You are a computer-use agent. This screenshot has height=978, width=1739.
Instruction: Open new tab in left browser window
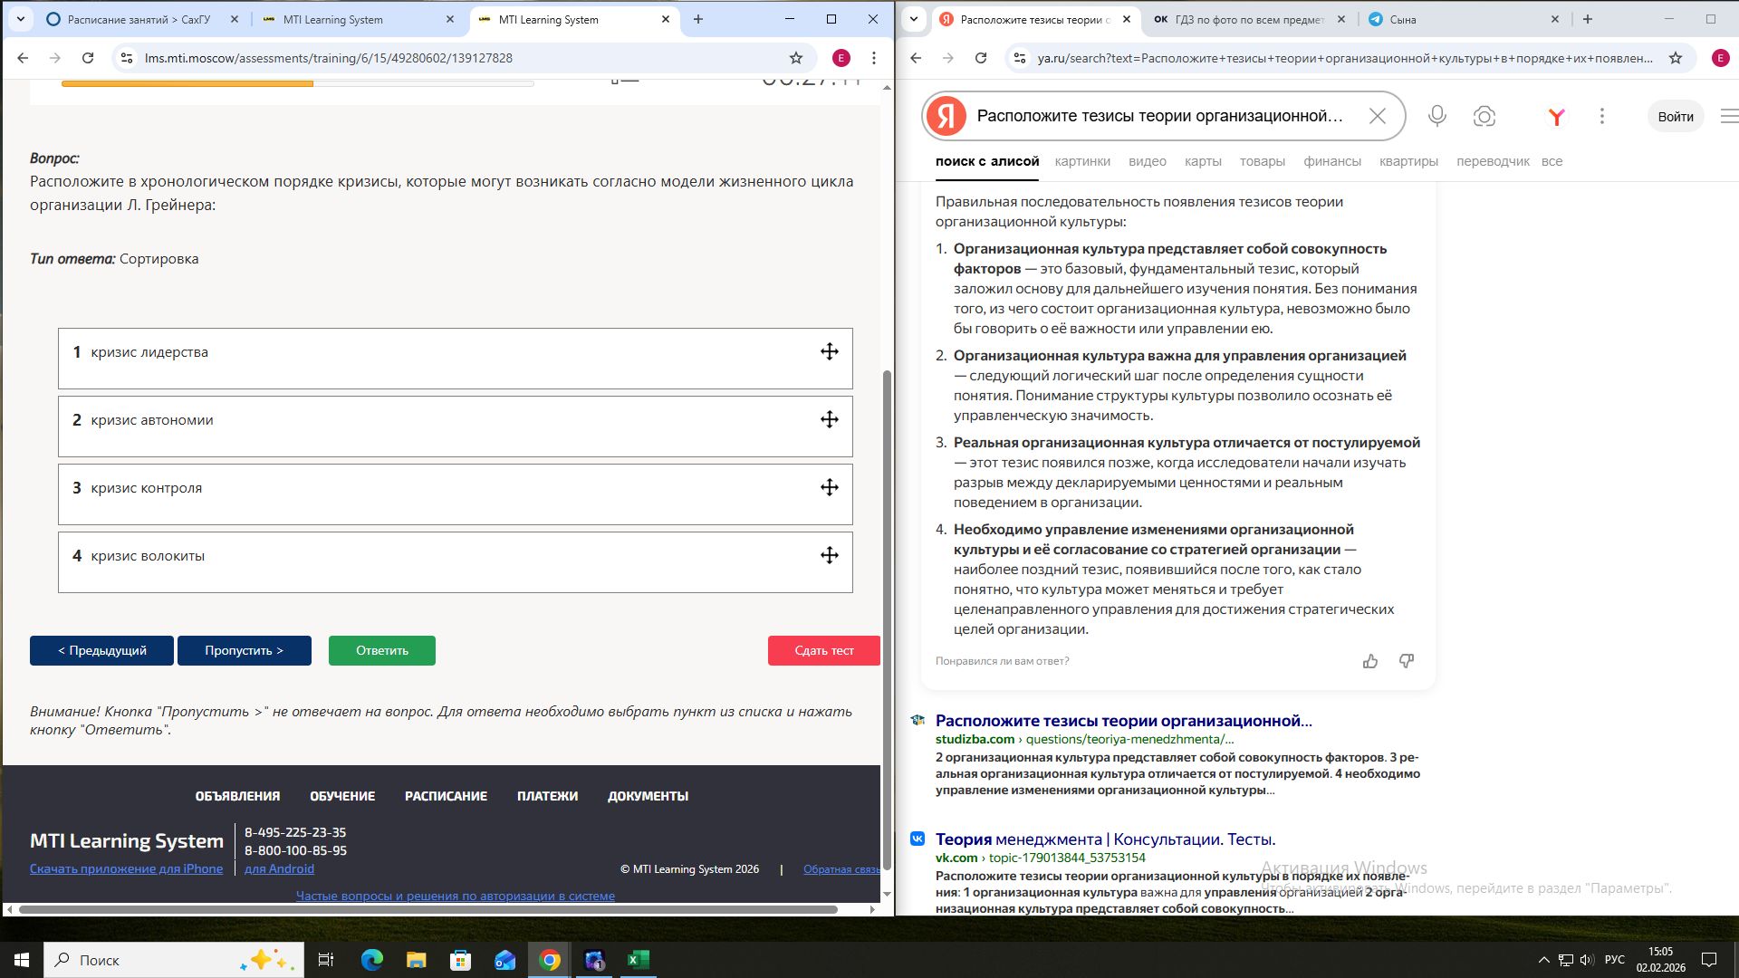click(x=698, y=19)
